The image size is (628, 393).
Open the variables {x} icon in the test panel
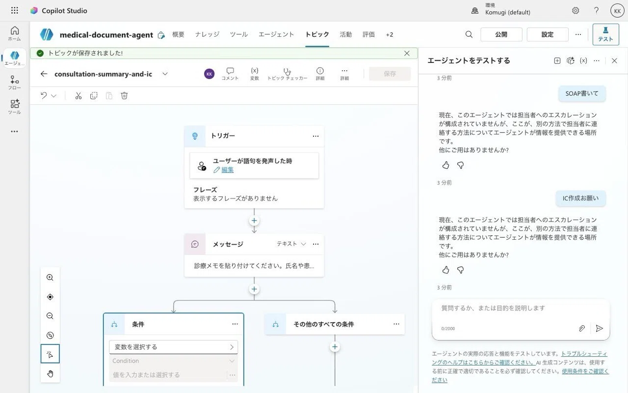pyautogui.click(x=583, y=60)
